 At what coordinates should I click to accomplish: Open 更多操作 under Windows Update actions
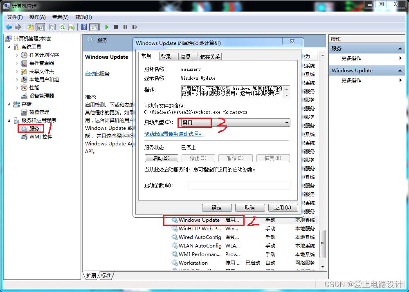coord(352,80)
